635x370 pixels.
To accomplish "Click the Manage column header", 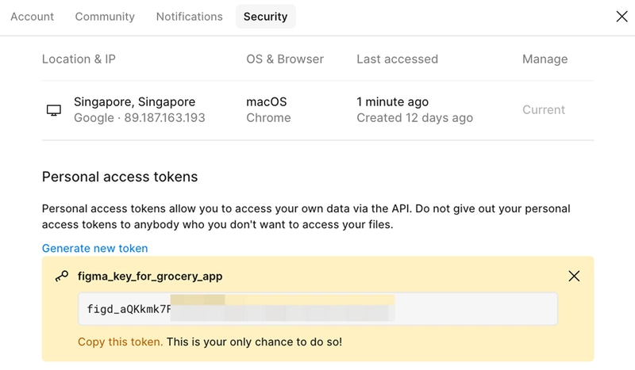I will tap(545, 59).
